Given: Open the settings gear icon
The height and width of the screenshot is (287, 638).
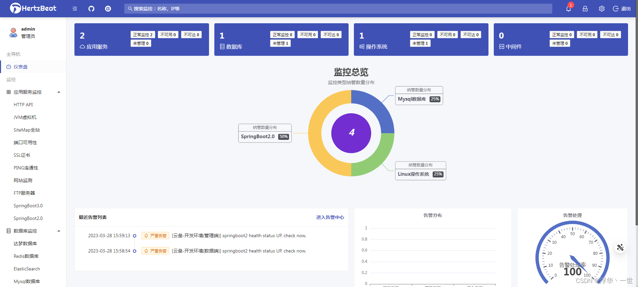Looking at the screenshot, I should click(602, 9).
